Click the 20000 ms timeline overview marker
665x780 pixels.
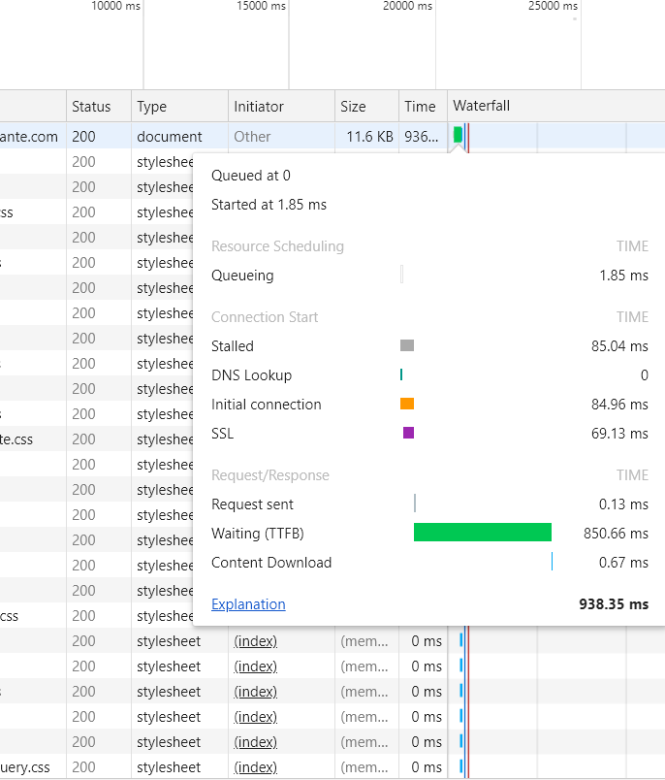coord(407,6)
